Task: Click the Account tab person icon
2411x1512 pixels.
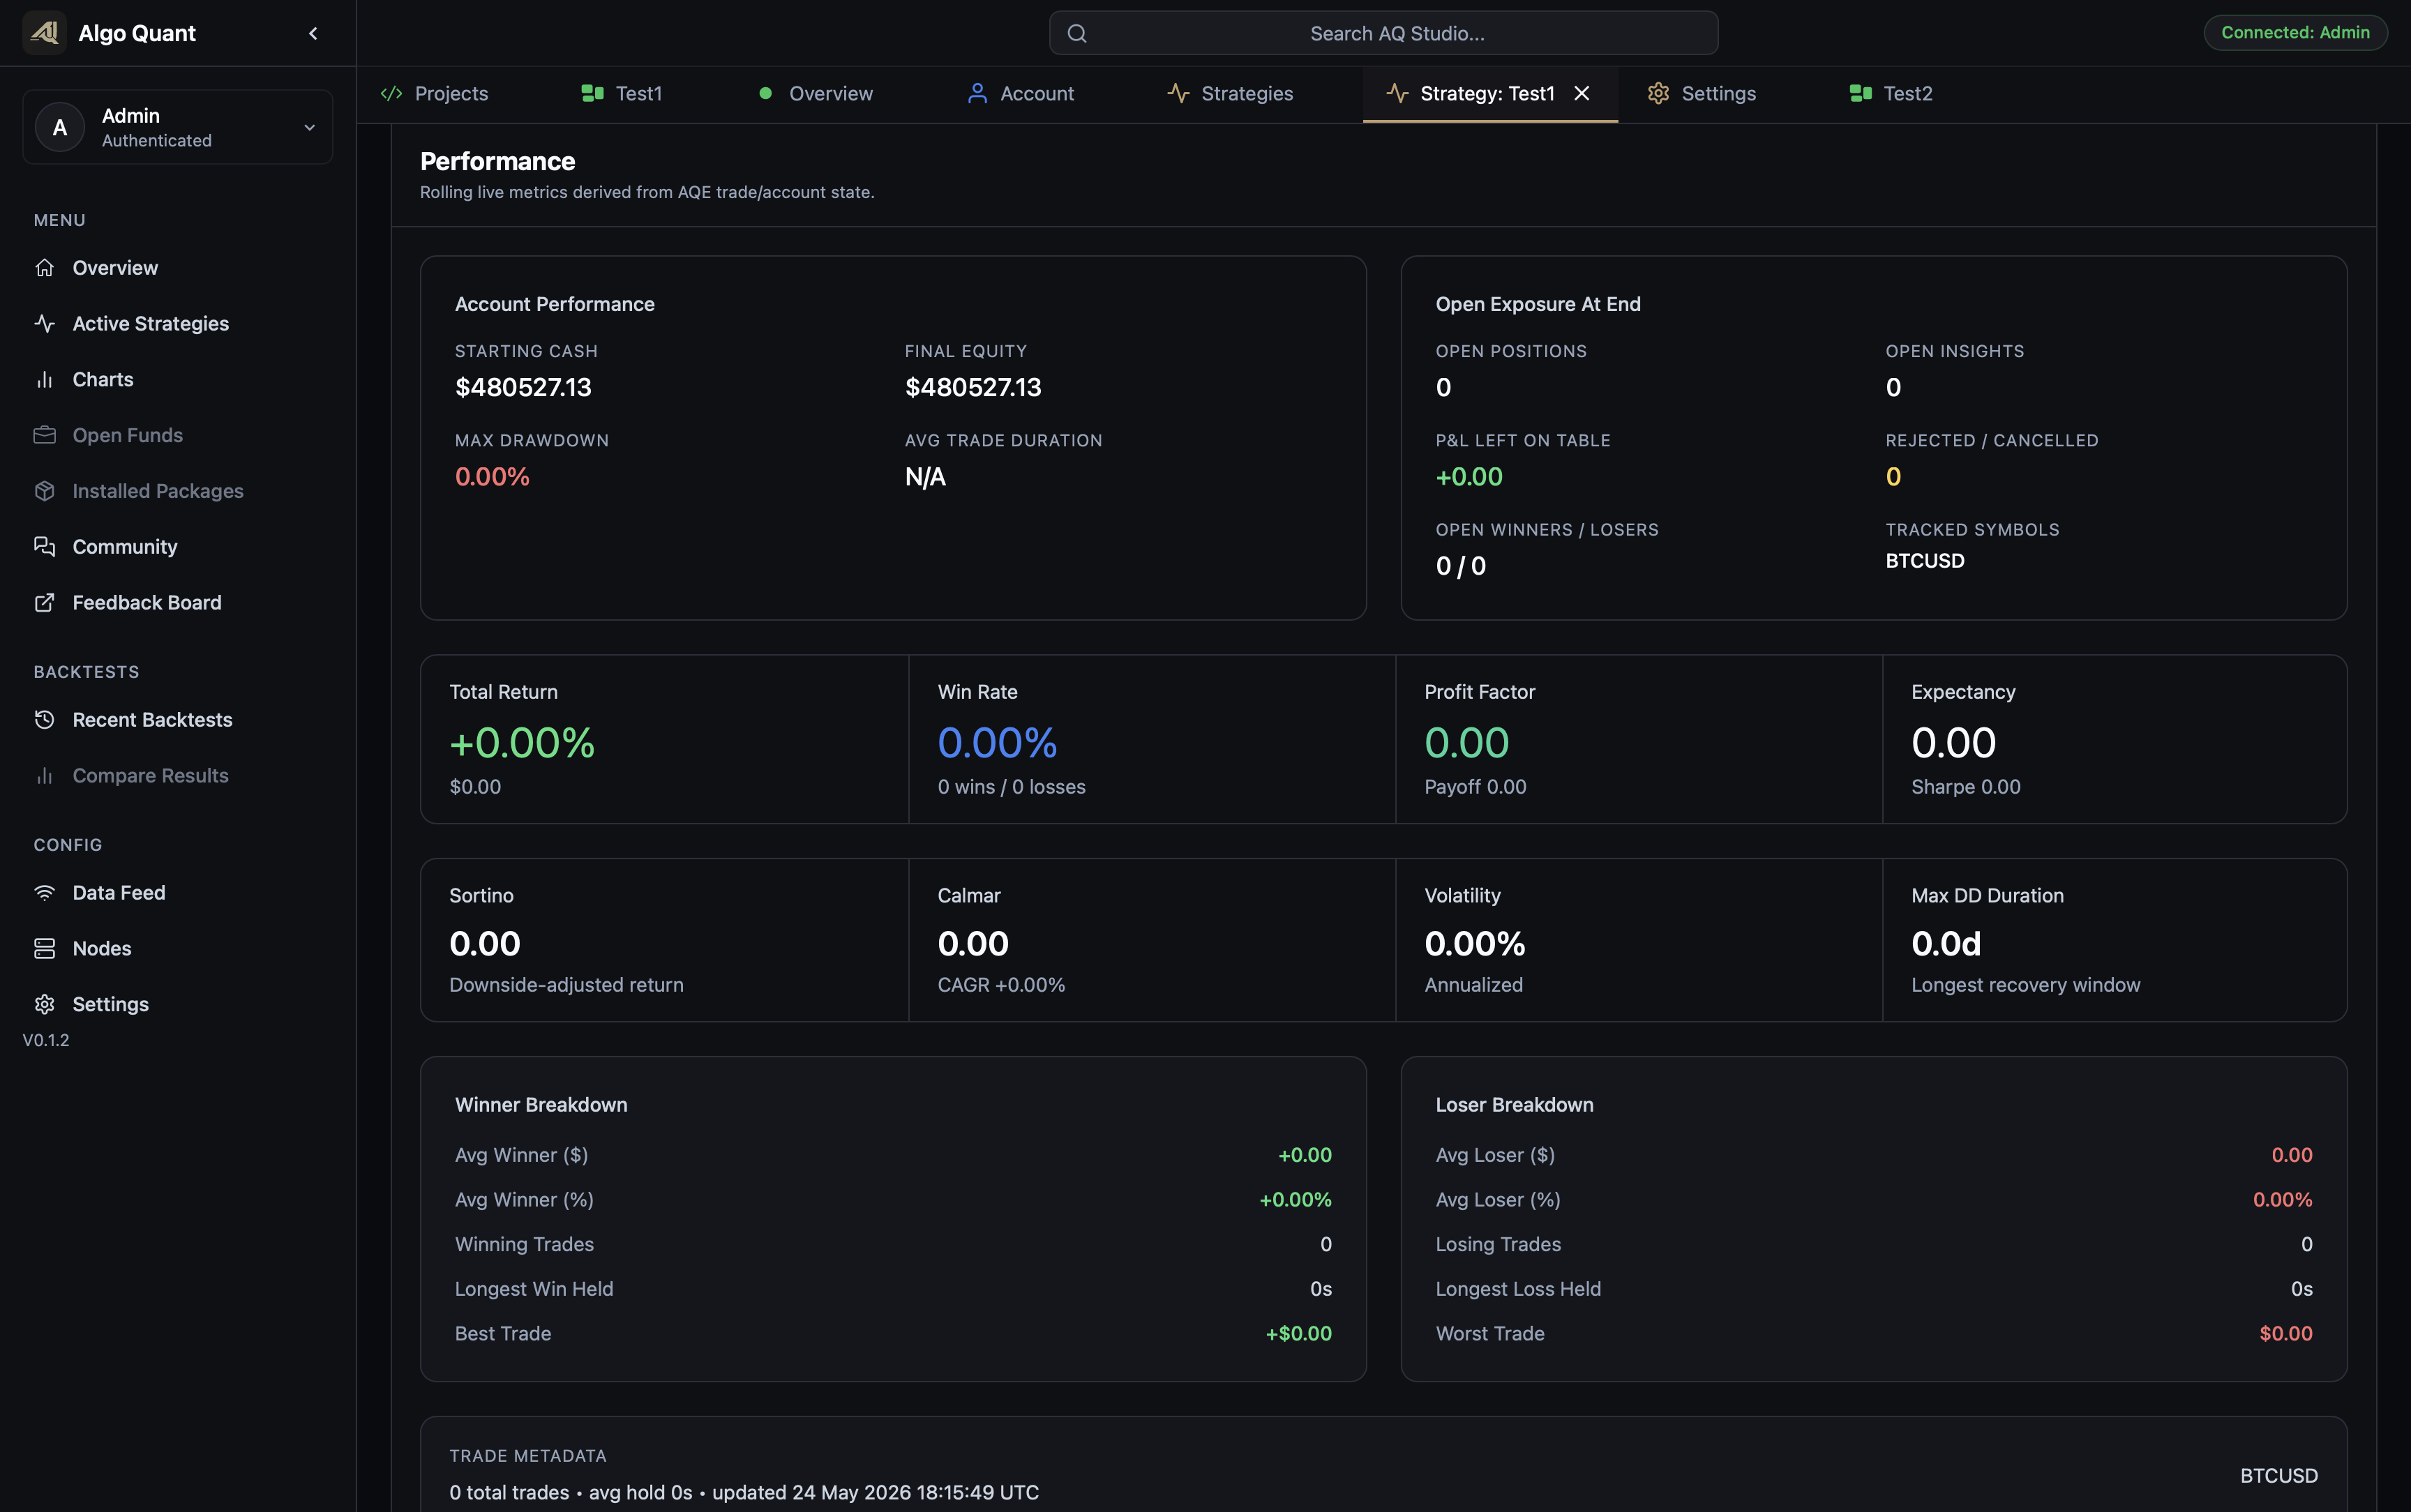Action: click(977, 93)
